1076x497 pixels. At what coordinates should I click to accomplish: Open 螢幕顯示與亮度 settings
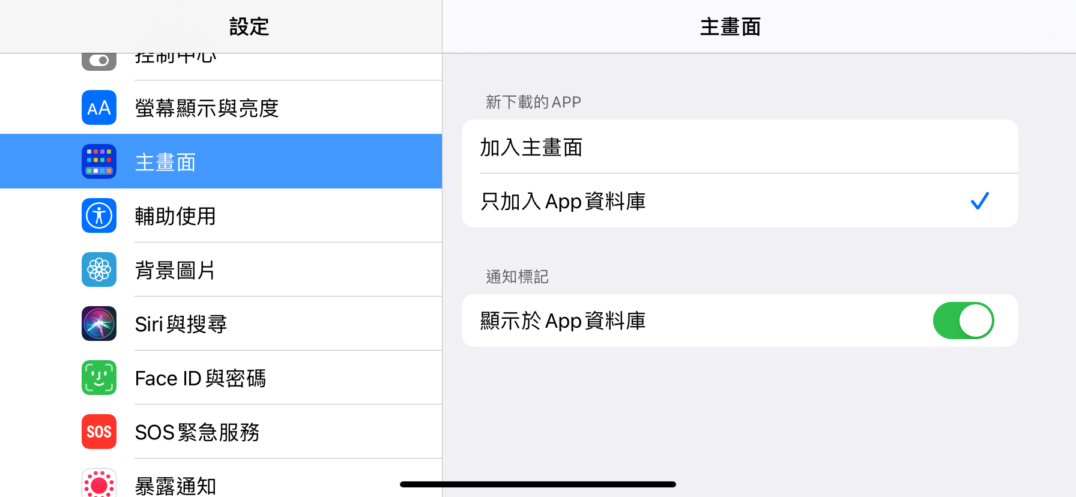pos(207,108)
